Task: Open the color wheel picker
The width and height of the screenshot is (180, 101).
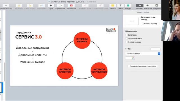Action: (133, 58)
